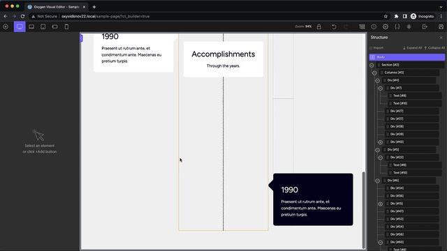Click the Accomplishments heading on canvas
This screenshot has height=251, width=447.
223,54
